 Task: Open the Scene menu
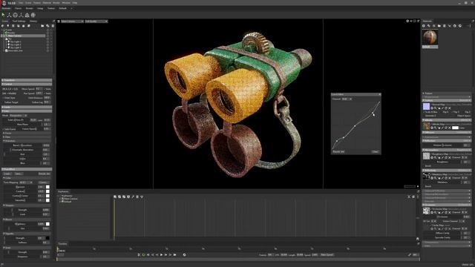click(28, 3)
